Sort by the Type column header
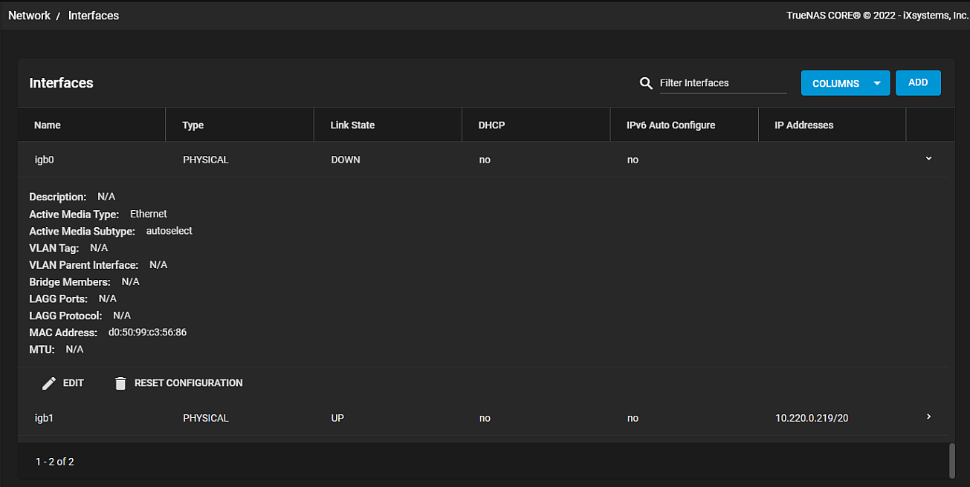Image resolution: width=970 pixels, height=487 pixels. (x=193, y=125)
